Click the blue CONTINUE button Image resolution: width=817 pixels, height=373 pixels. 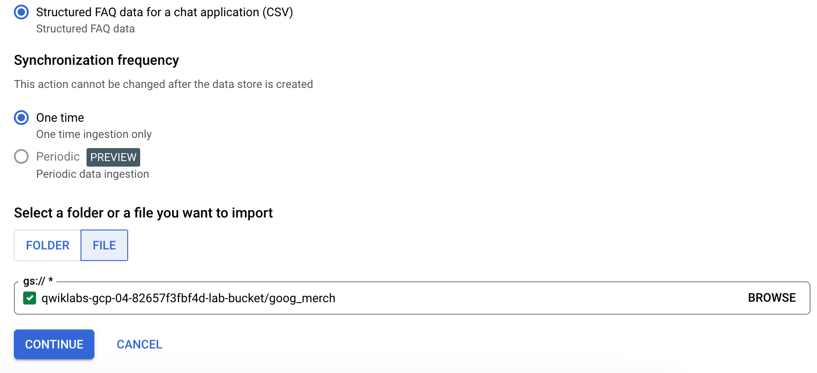coord(54,344)
